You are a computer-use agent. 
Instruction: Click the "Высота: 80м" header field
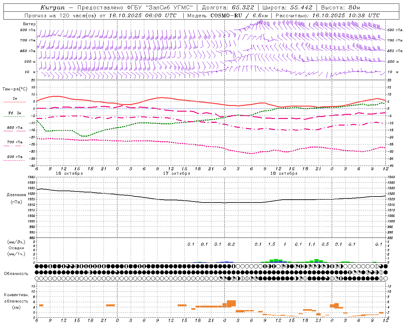[340, 8]
